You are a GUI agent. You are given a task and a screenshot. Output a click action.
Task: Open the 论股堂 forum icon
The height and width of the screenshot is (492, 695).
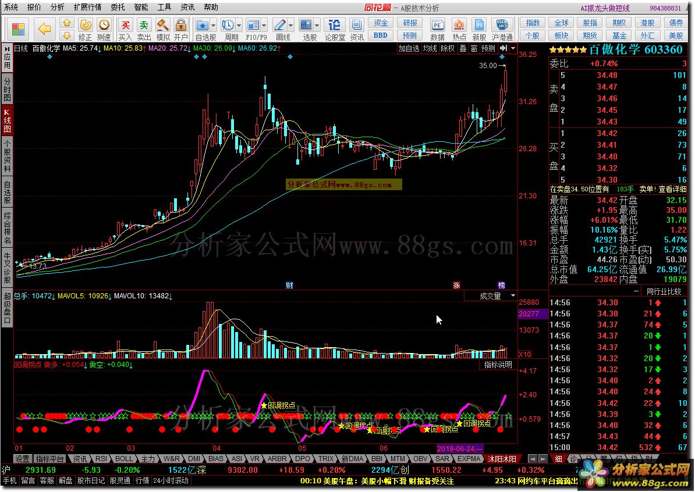tap(335, 29)
